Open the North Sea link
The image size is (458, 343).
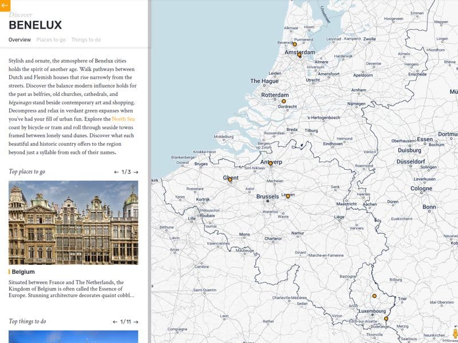point(123,119)
